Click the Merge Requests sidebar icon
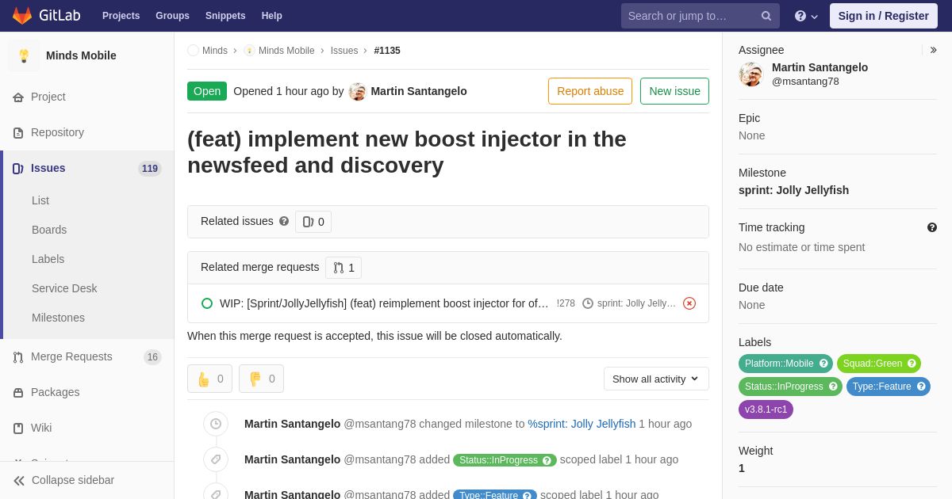This screenshot has width=952, height=499. (x=18, y=357)
